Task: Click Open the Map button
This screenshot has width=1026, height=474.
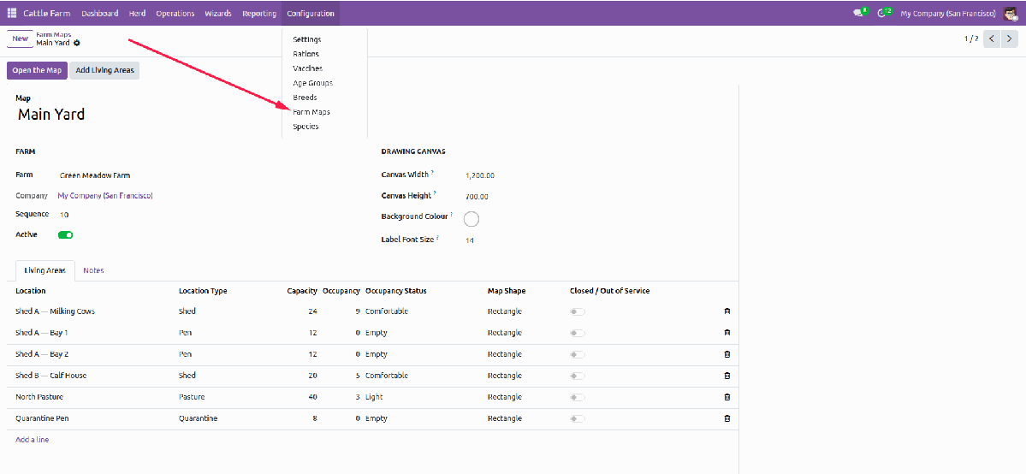Action: click(38, 71)
